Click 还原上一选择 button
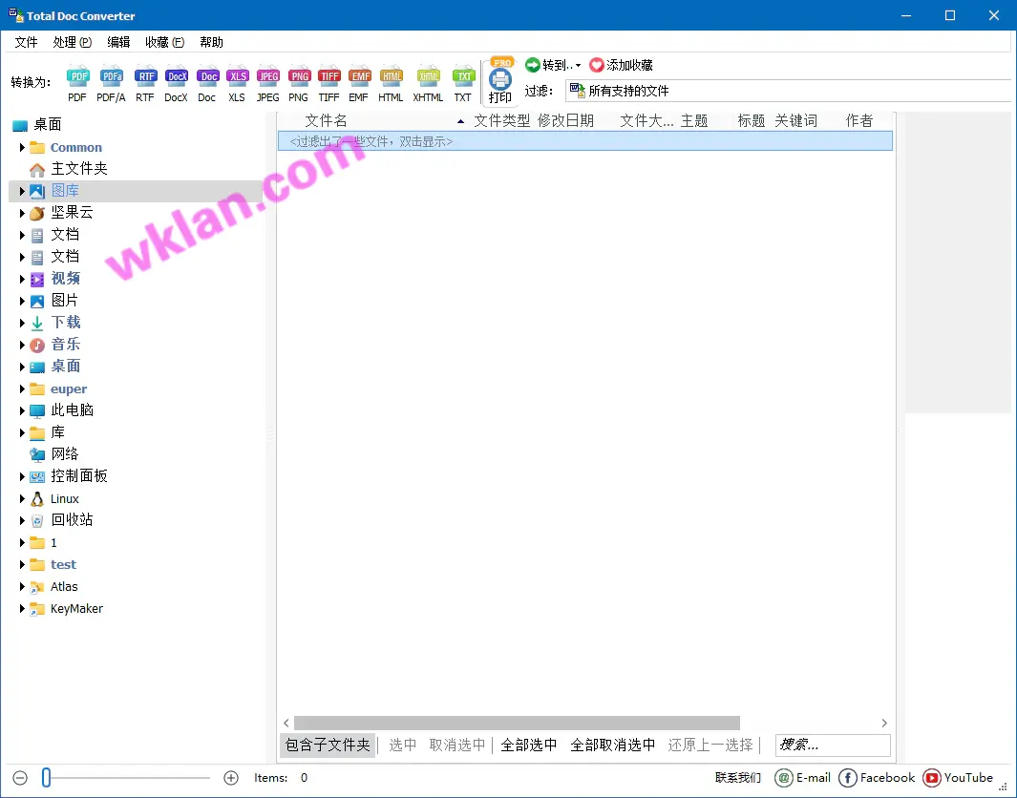This screenshot has height=798, width=1017. point(710,745)
